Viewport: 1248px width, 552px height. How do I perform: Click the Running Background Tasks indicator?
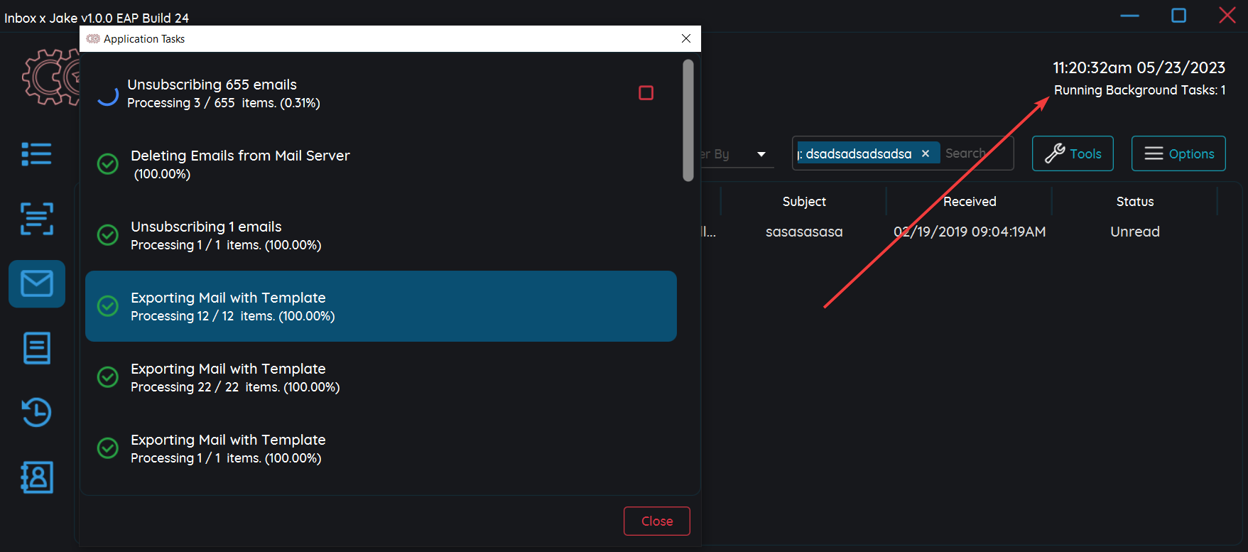coord(1139,90)
